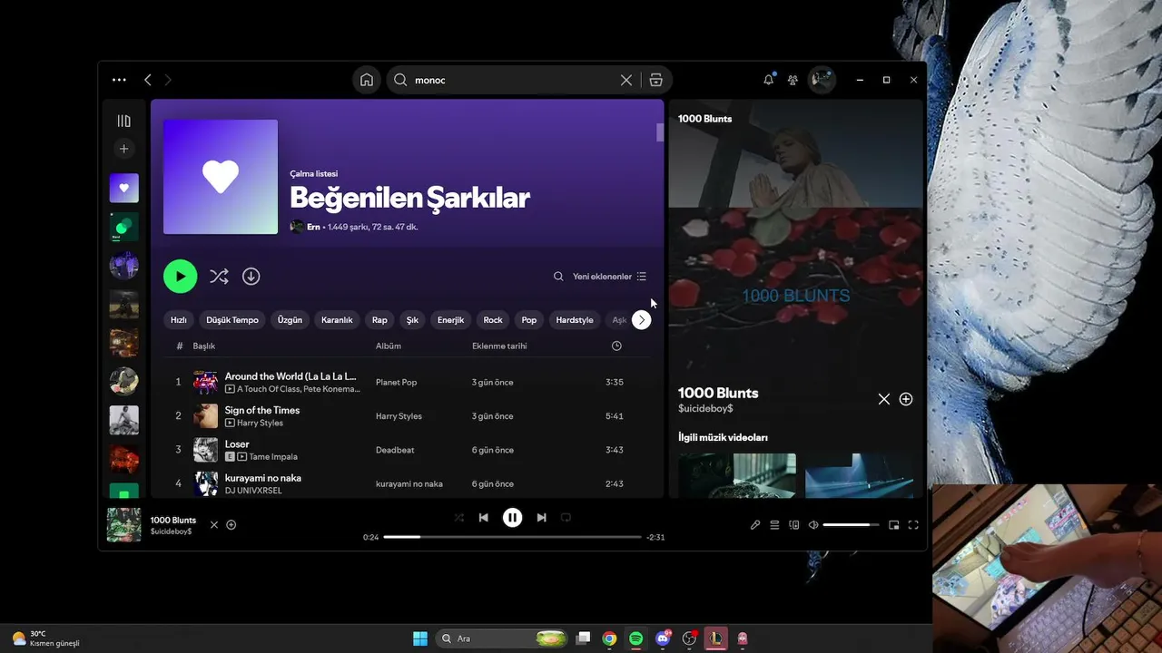Screen dimensions: 1162x653
Task: Filter songs by Pop
Action: 529,320
